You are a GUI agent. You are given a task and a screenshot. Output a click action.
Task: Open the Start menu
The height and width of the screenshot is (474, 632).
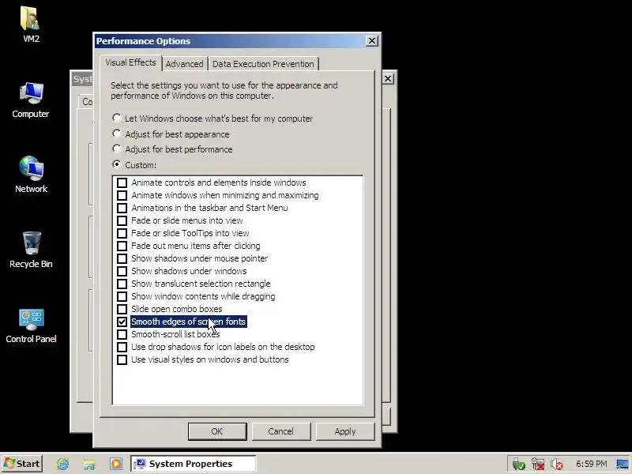click(x=22, y=464)
